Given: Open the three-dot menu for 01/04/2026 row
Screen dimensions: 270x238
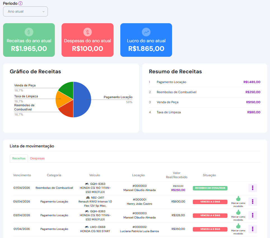Looking at the screenshot, I should tap(253, 229).
